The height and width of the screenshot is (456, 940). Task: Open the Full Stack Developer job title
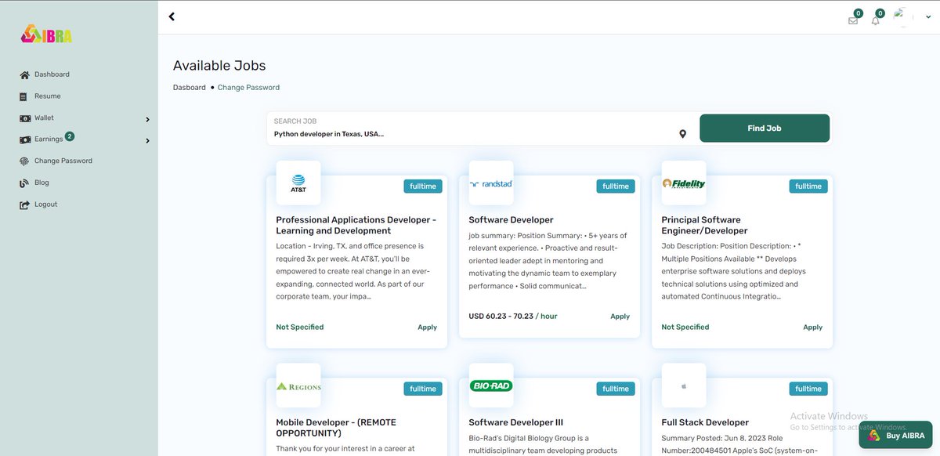point(705,422)
